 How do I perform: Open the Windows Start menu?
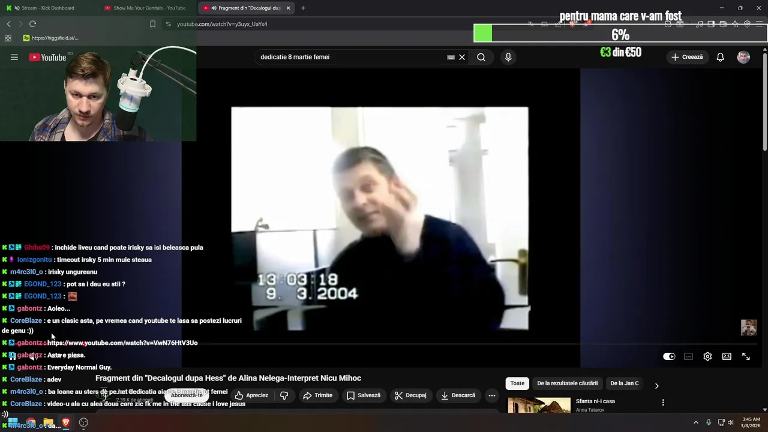pyautogui.click(x=13, y=422)
